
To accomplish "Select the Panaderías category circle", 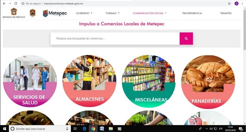I will click(x=208, y=82).
